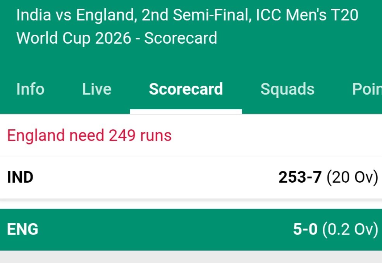This screenshot has height=263, width=382.
Task: Switch to the Live tab
Action: [96, 89]
